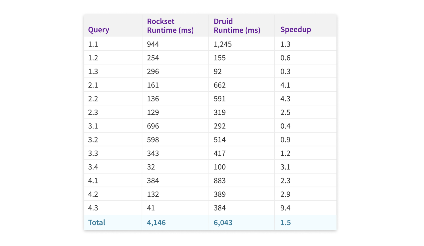Click query label 1.1 in the Query column
The width and height of the screenshot is (424, 246).
(93, 44)
